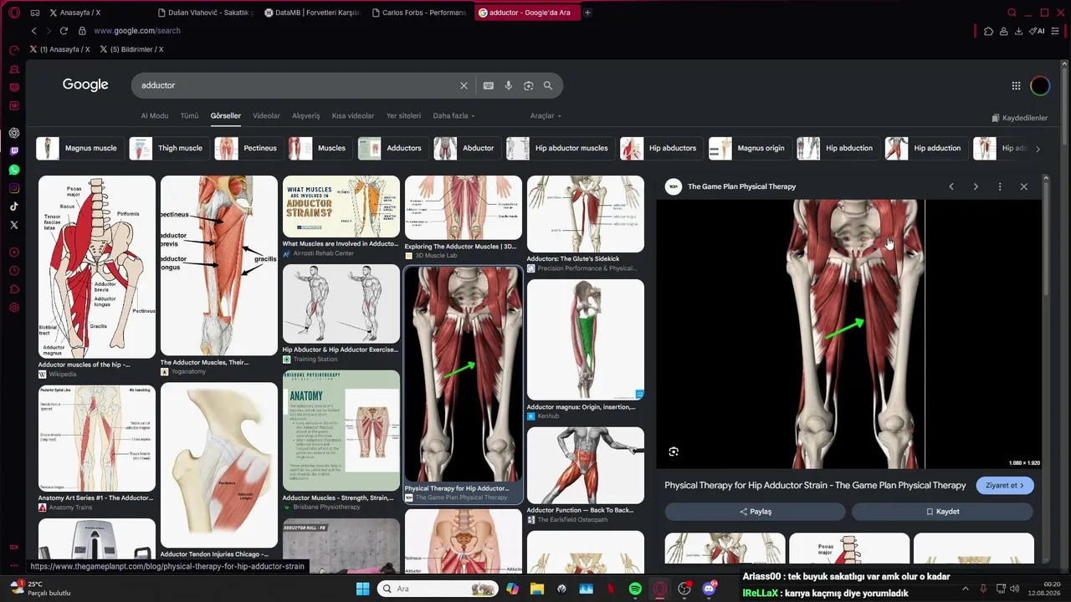
Task: Open the '(1) Anasayfa / X' bookmark
Action: [x=59, y=49]
